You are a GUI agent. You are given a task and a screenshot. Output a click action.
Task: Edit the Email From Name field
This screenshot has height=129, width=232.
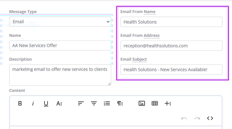(171, 22)
